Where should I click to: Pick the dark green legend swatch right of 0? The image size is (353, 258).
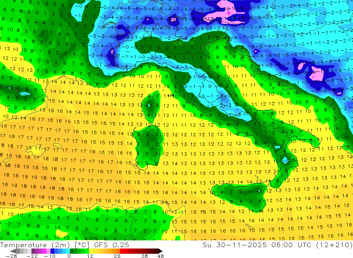pos(72,251)
